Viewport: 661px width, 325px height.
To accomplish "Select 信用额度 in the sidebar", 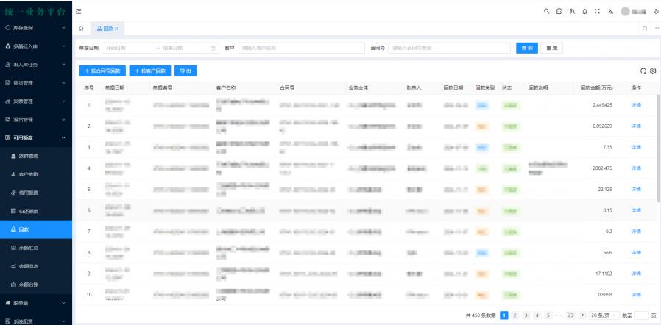I will point(29,193).
